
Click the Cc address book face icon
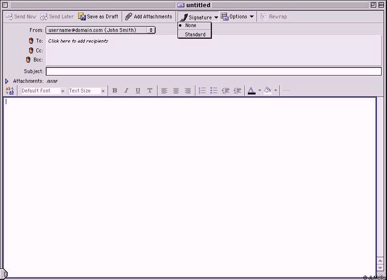click(31, 50)
